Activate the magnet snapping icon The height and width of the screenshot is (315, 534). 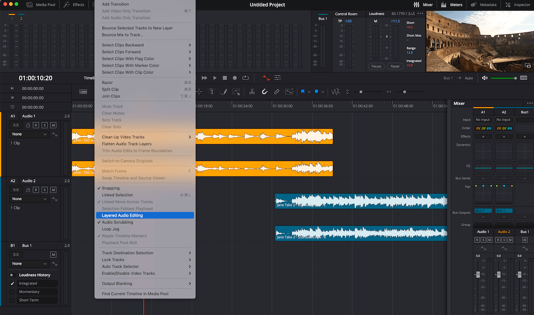(265, 92)
